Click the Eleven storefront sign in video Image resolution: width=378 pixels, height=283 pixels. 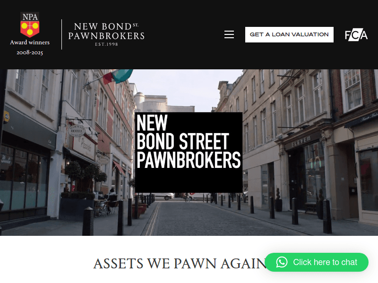coord(301,141)
